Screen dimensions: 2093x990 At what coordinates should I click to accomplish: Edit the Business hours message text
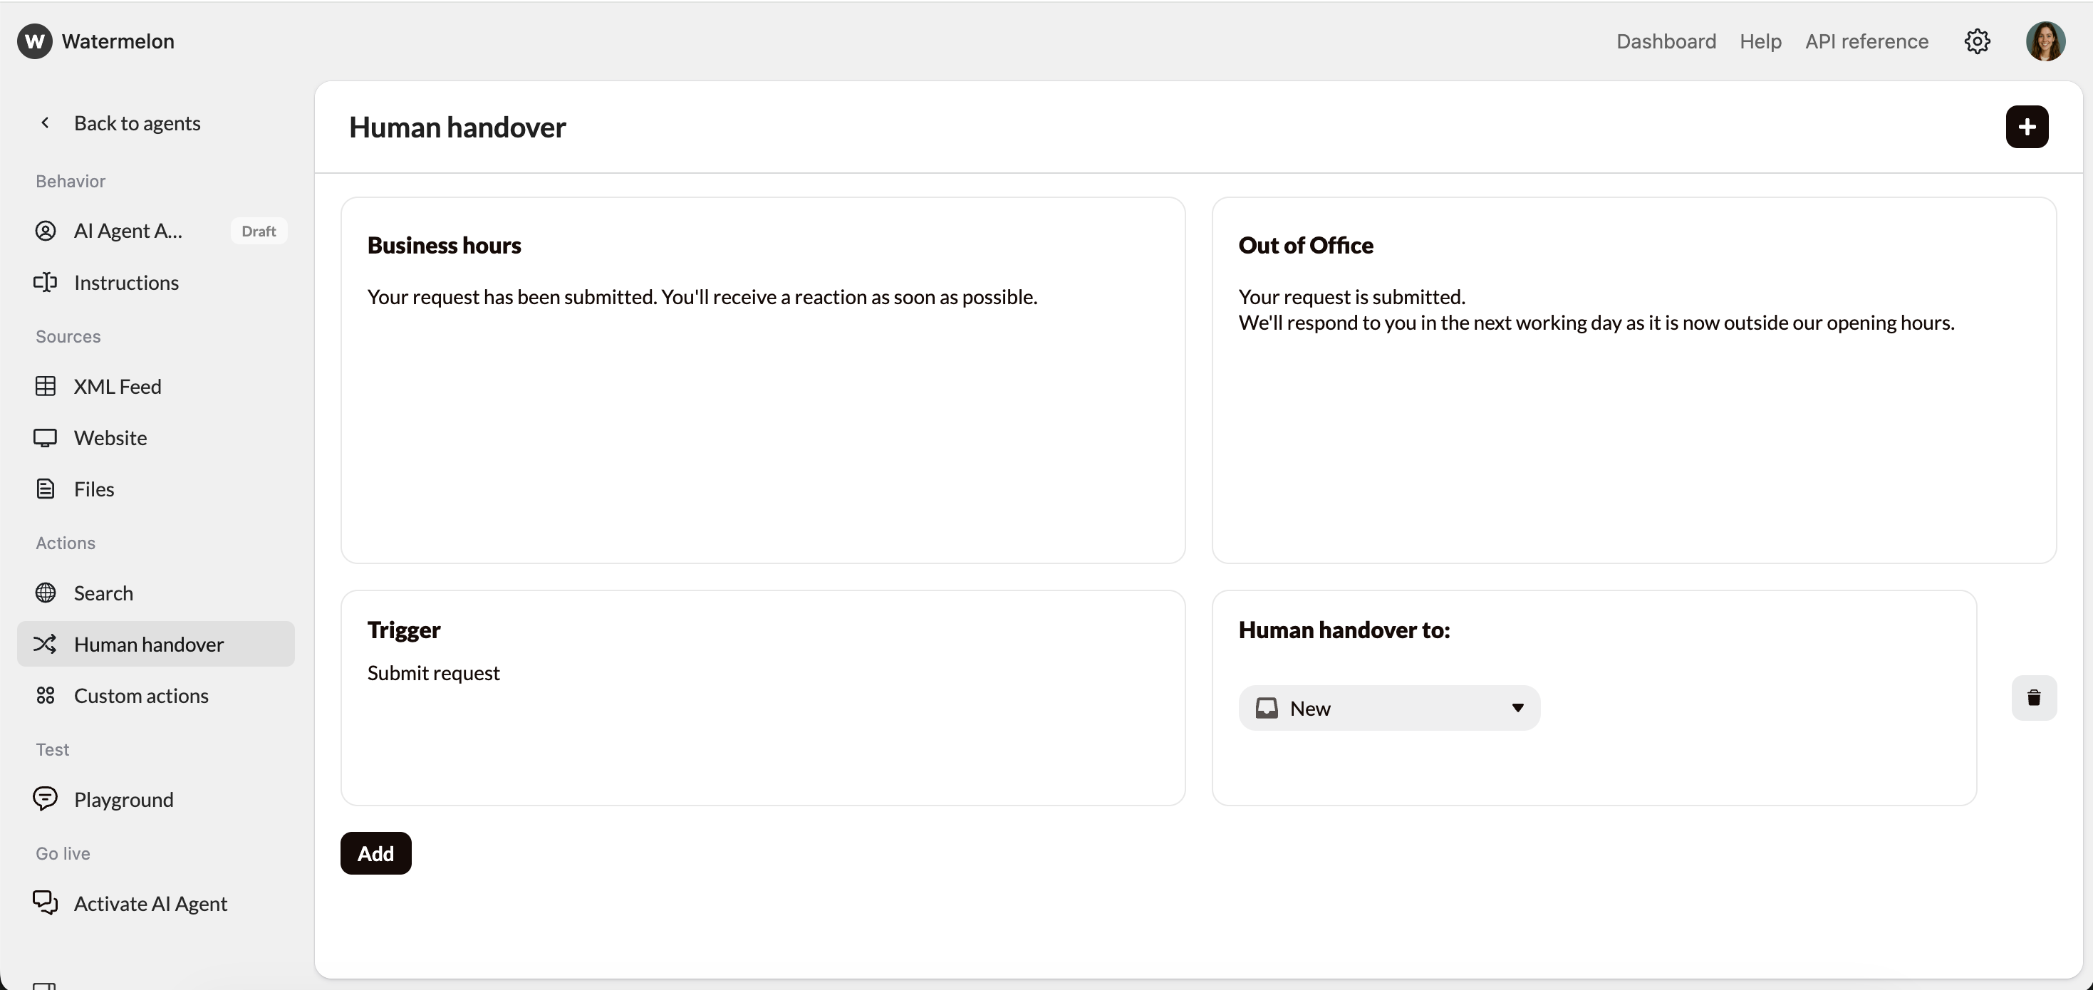pyautogui.click(x=701, y=297)
